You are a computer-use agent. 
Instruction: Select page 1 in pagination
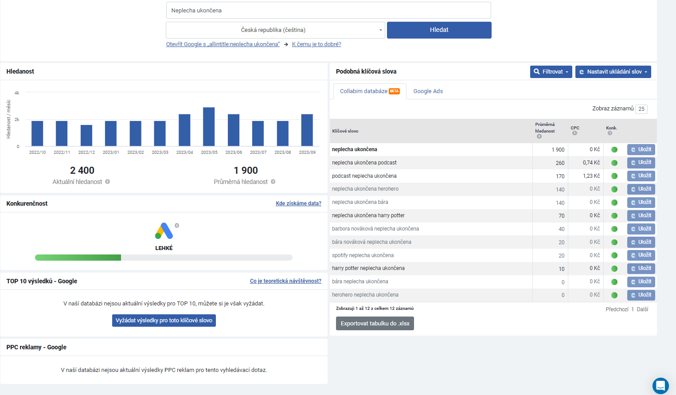[633, 309]
